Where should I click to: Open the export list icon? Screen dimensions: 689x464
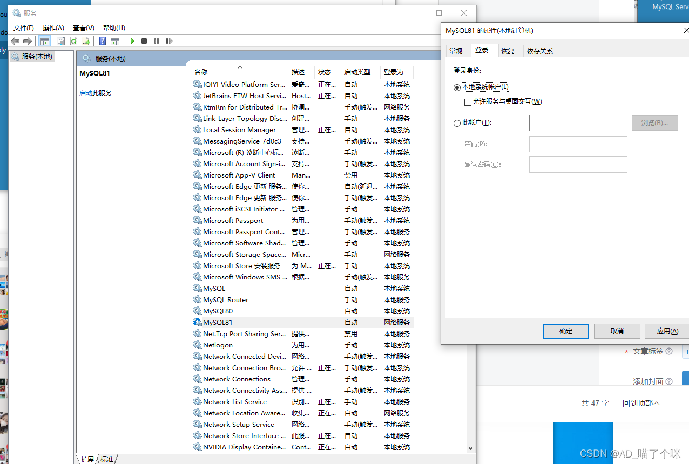point(86,41)
